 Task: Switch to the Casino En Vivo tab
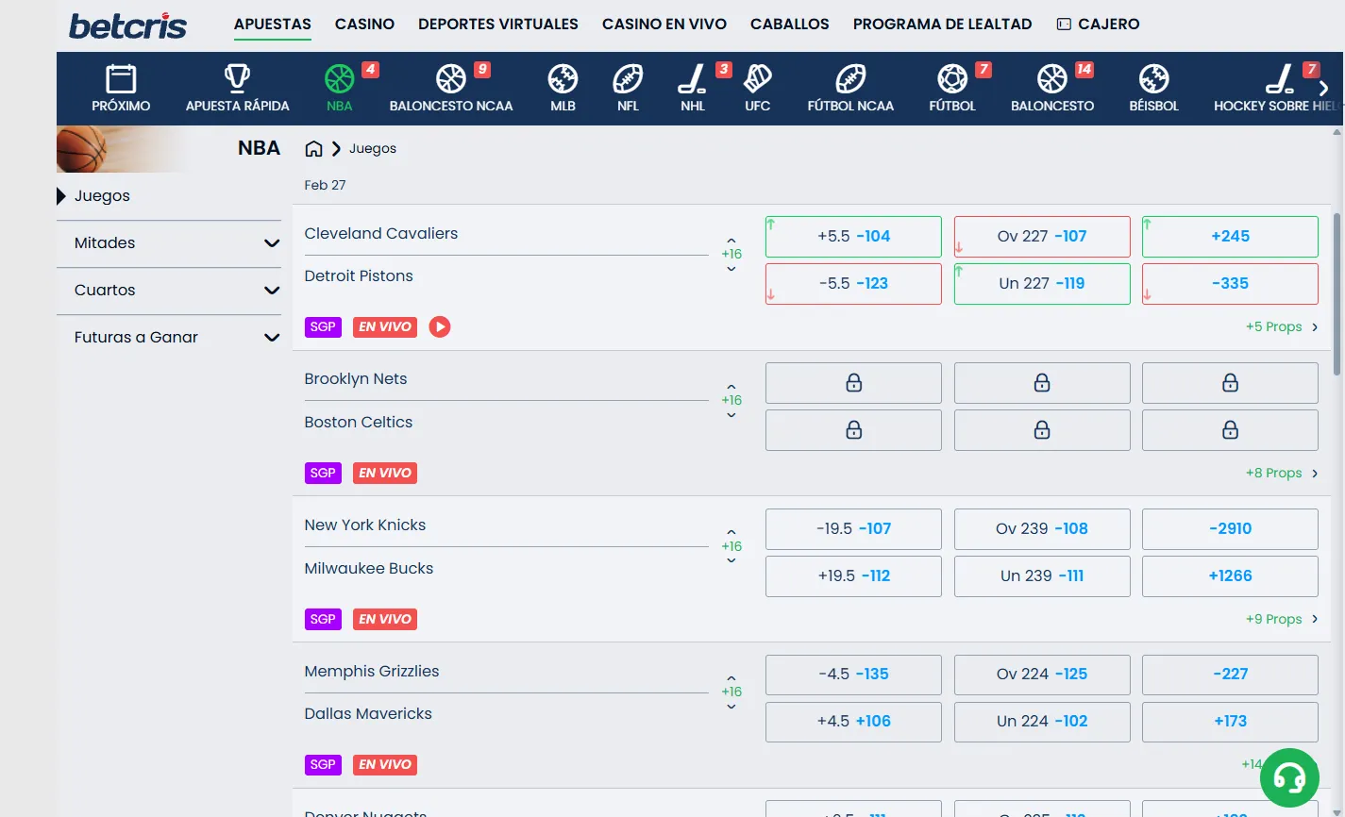click(664, 25)
